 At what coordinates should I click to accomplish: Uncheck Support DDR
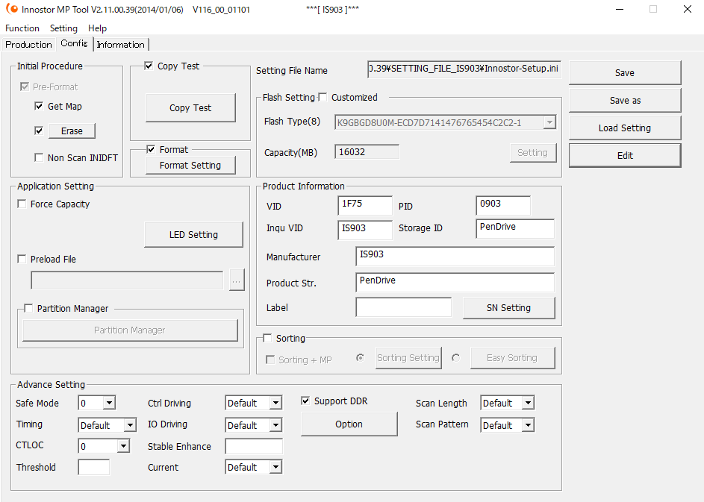[305, 401]
